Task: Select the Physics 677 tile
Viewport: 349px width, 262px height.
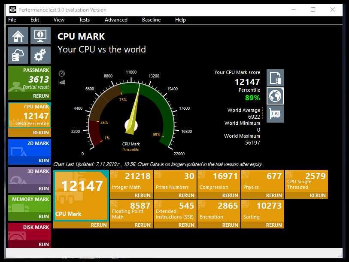Action: (x=263, y=181)
